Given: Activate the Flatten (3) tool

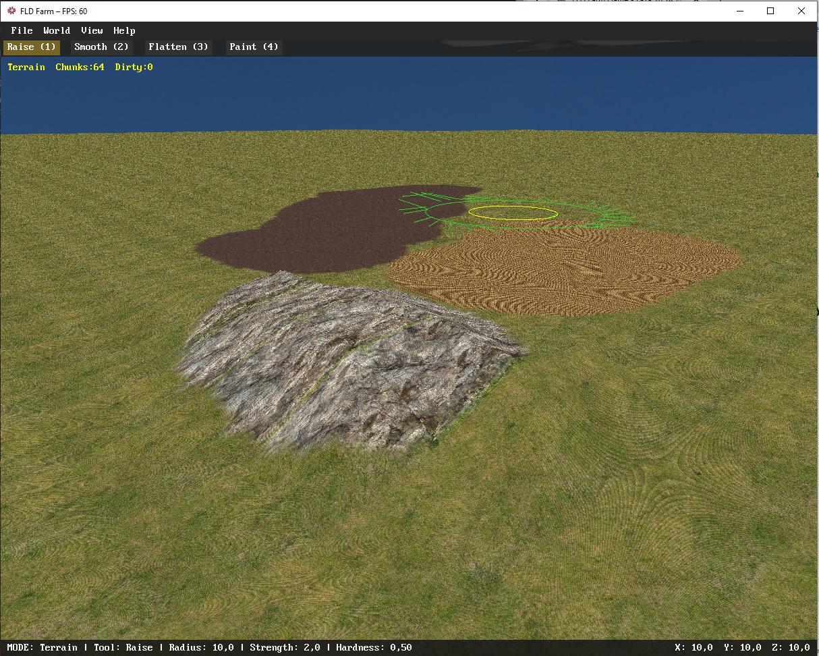Looking at the screenshot, I should (x=178, y=47).
